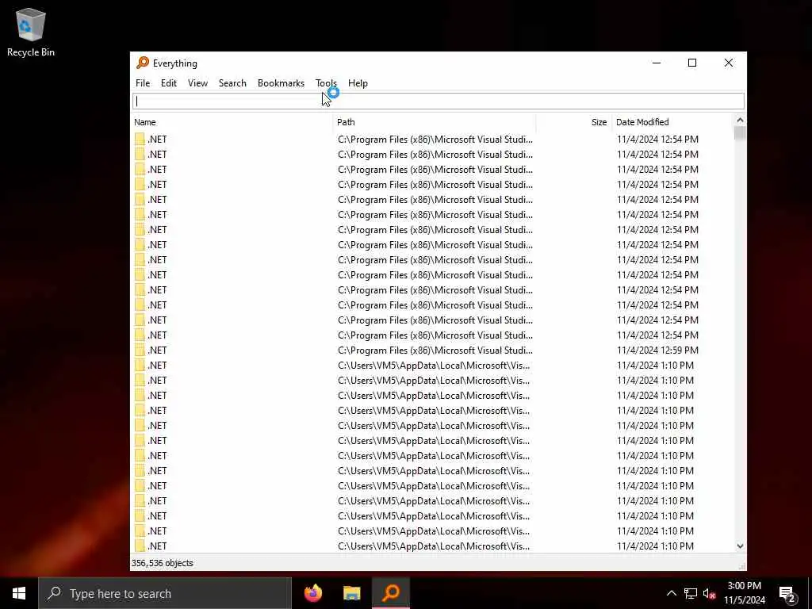Open the Edit menu
The height and width of the screenshot is (609, 812).
[168, 82]
